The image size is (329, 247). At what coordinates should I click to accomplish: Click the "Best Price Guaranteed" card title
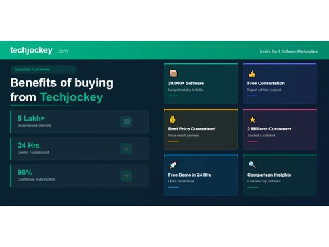click(191, 129)
